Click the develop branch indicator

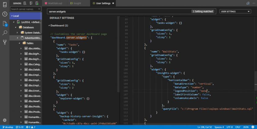click(x=8, y=127)
